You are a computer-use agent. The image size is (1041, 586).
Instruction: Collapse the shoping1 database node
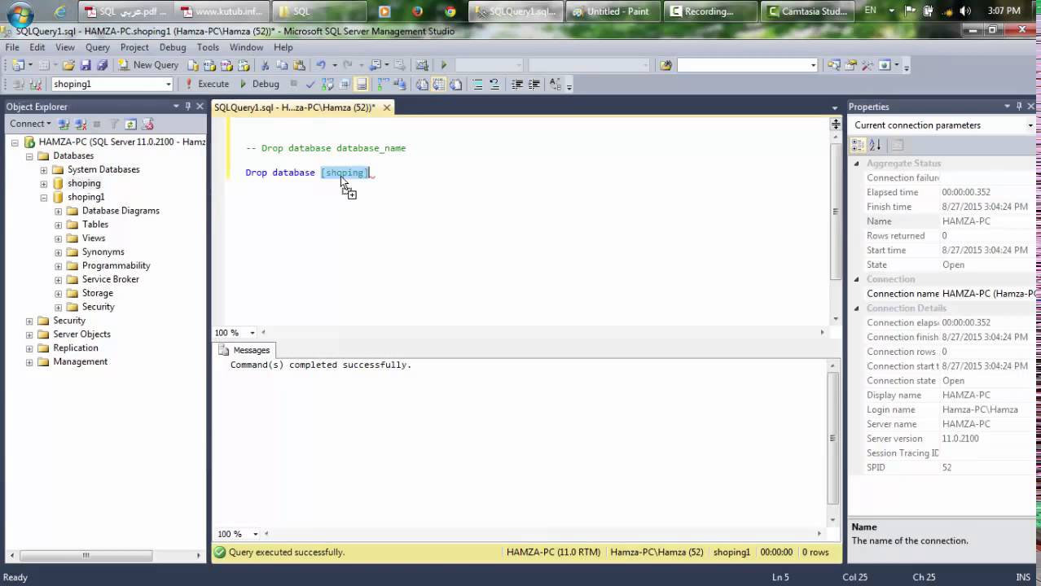44,197
